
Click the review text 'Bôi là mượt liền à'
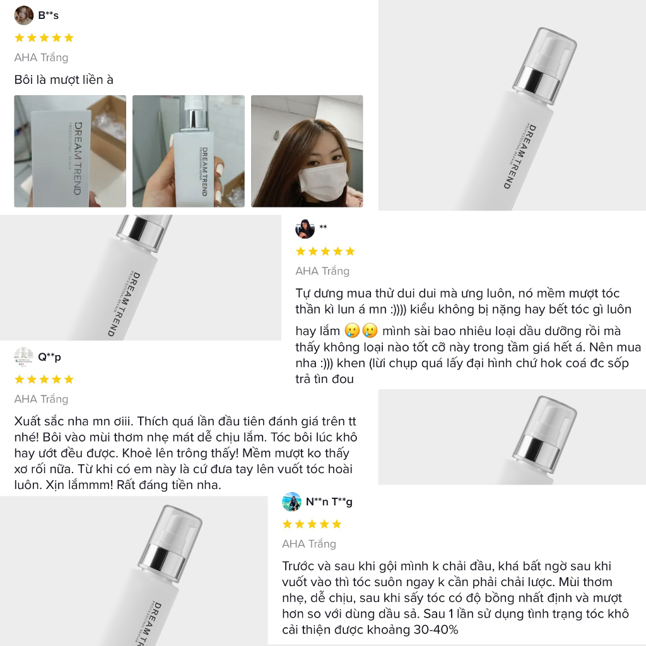(x=64, y=80)
